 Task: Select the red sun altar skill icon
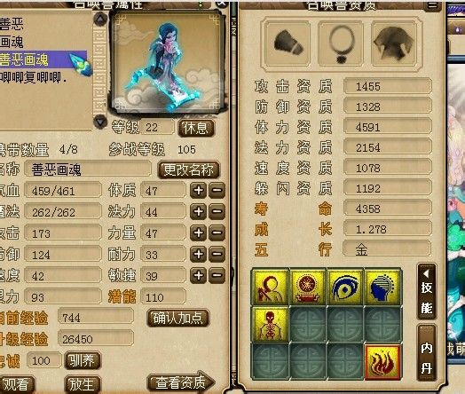click(308, 288)
